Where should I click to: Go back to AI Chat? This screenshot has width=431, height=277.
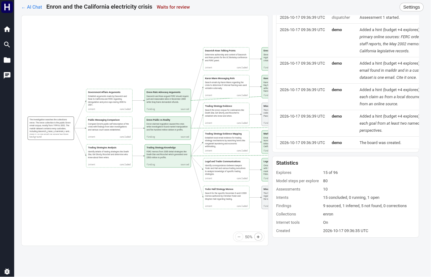[x=32, y=7]
